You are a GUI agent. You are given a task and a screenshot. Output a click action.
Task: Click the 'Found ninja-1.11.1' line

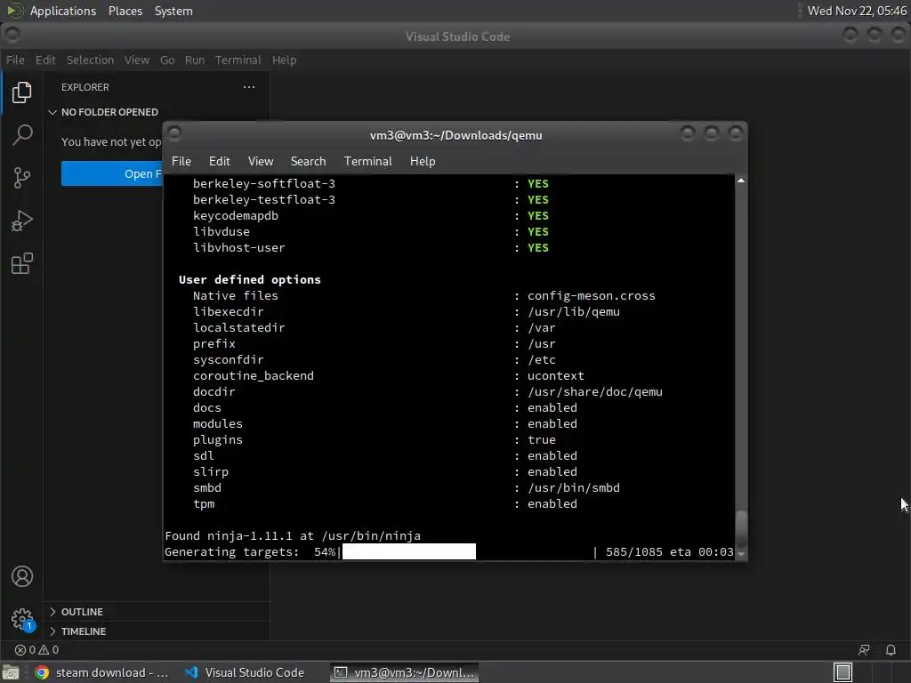click(293, 535)
